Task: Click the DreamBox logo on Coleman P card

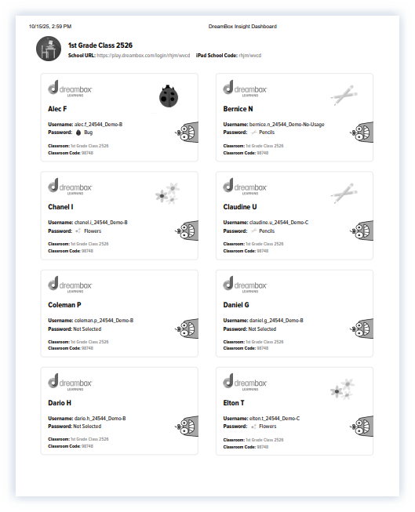Action: point(70,285)
